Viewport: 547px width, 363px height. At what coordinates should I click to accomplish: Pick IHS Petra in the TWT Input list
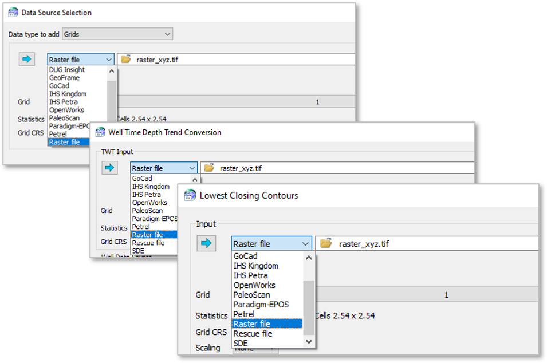tap(146, 194)
